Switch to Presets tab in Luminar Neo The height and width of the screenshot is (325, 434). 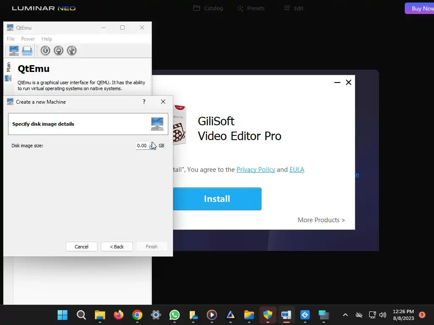tap(251, 8)
